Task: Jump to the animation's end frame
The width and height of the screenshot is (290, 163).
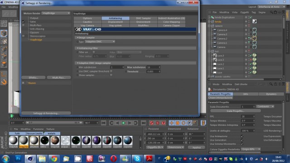Action: (x=144, y=123)
